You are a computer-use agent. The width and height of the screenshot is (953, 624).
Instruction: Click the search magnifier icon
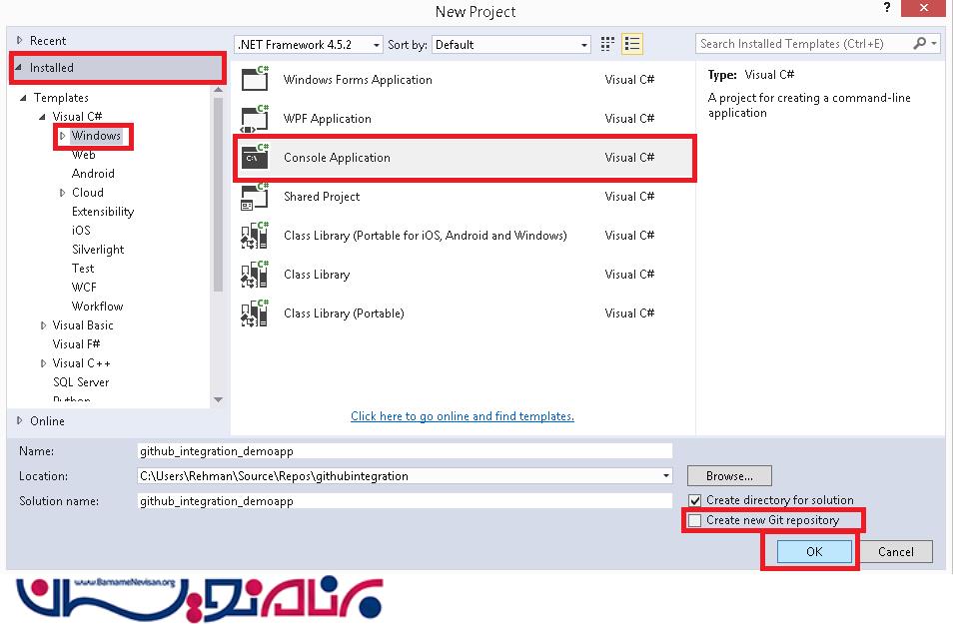[x=920, y=43]
